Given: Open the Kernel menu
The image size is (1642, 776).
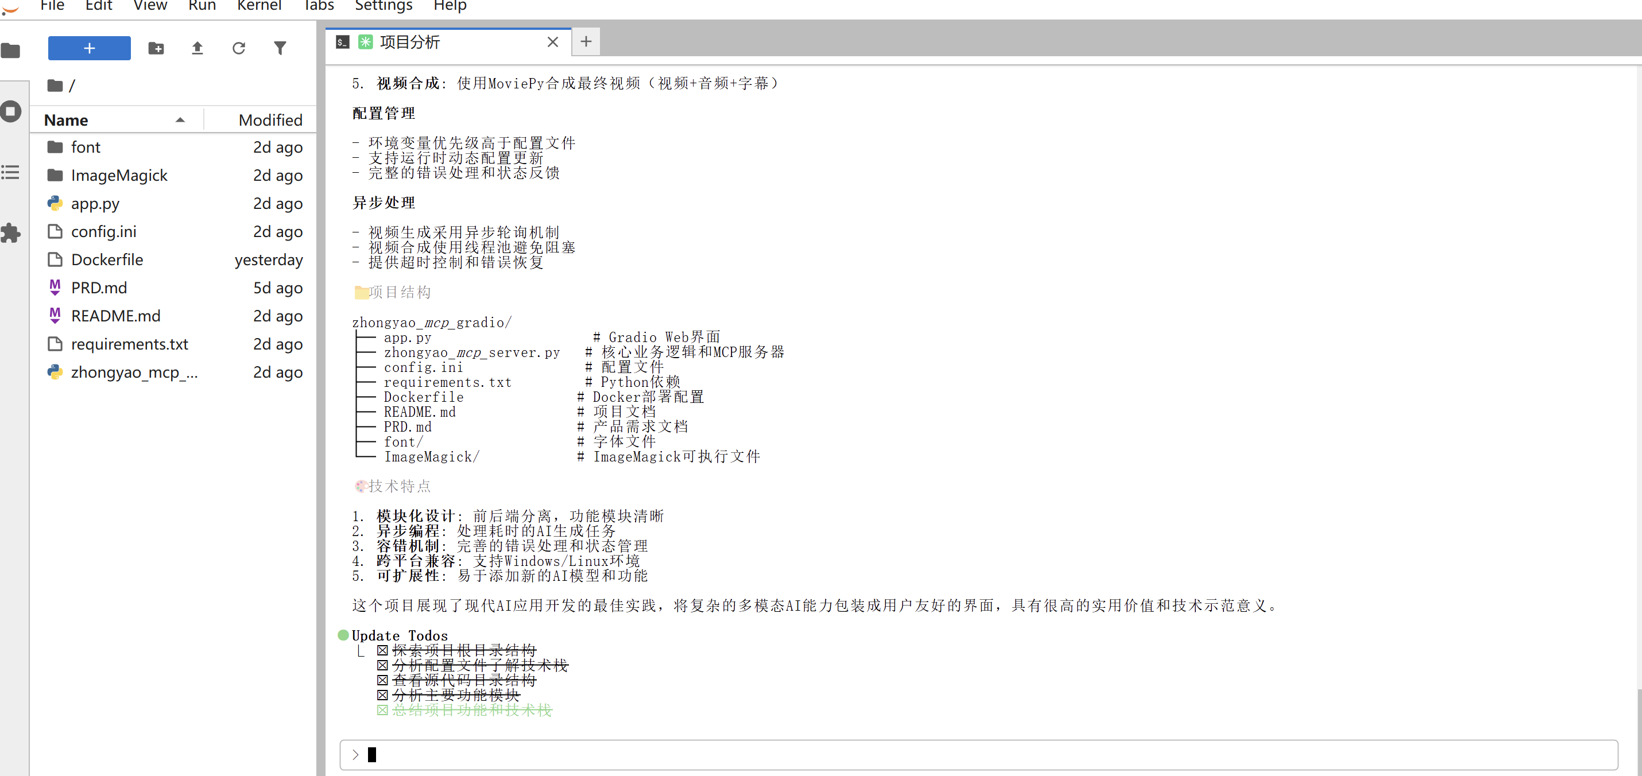Looking at the screenshot, I should 259,6.
